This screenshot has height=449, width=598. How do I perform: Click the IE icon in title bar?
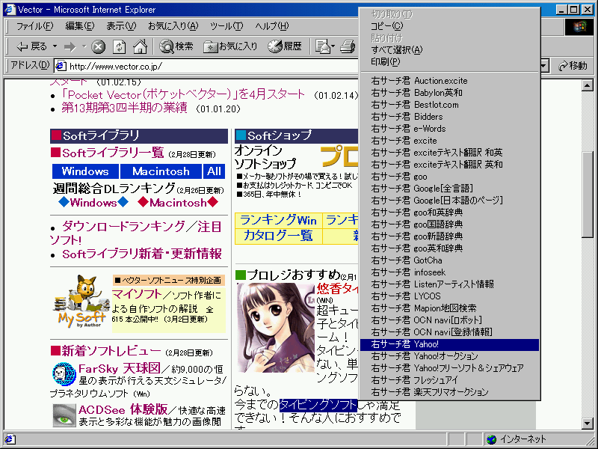point(9,10)
